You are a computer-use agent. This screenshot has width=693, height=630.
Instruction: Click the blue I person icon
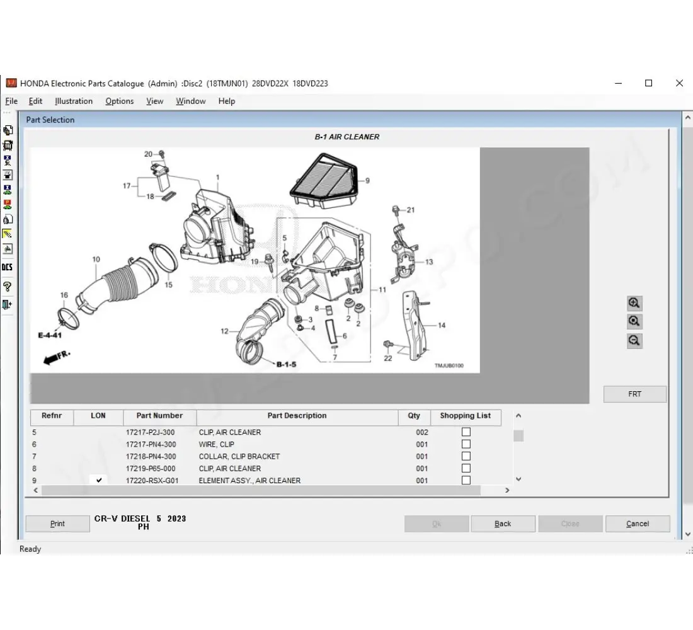point(8,160)
